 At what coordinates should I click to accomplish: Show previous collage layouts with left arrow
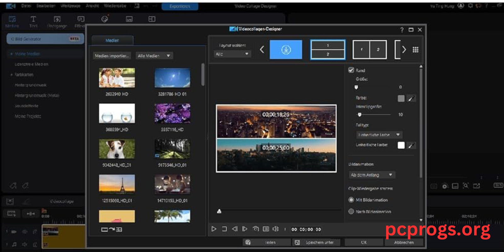[262, 49]
